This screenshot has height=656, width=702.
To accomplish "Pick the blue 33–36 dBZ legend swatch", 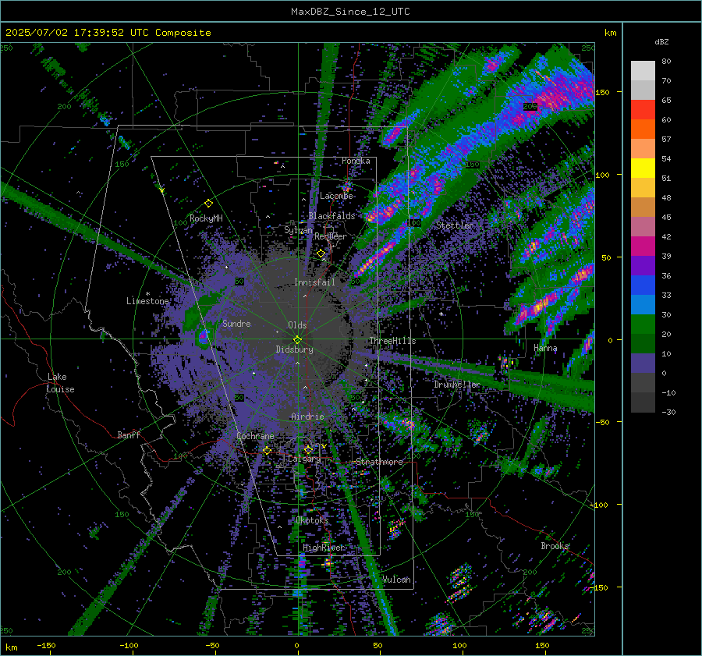I will 643,285.
